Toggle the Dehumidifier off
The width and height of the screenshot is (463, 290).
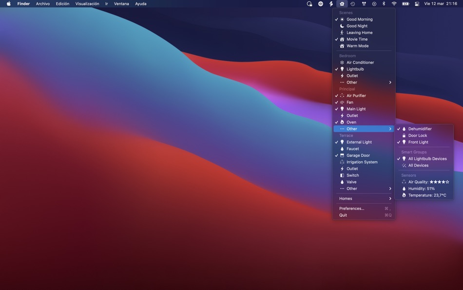click(x=424, y=129)
